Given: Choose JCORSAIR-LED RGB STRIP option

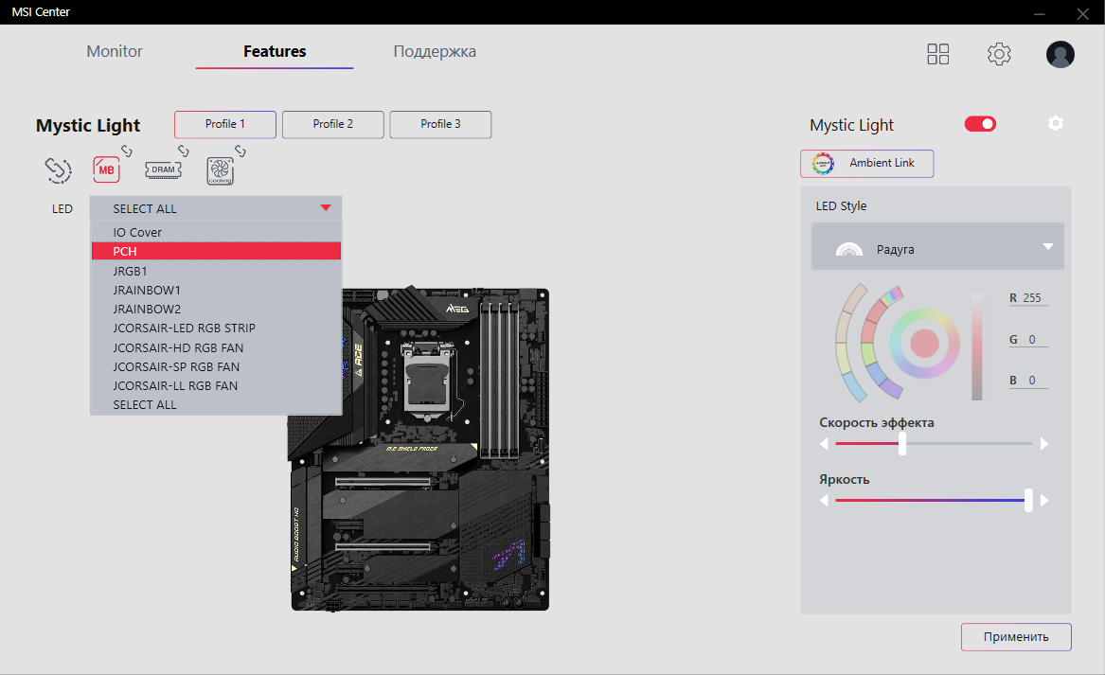Looking at the screenshot, I should (216, 328).
